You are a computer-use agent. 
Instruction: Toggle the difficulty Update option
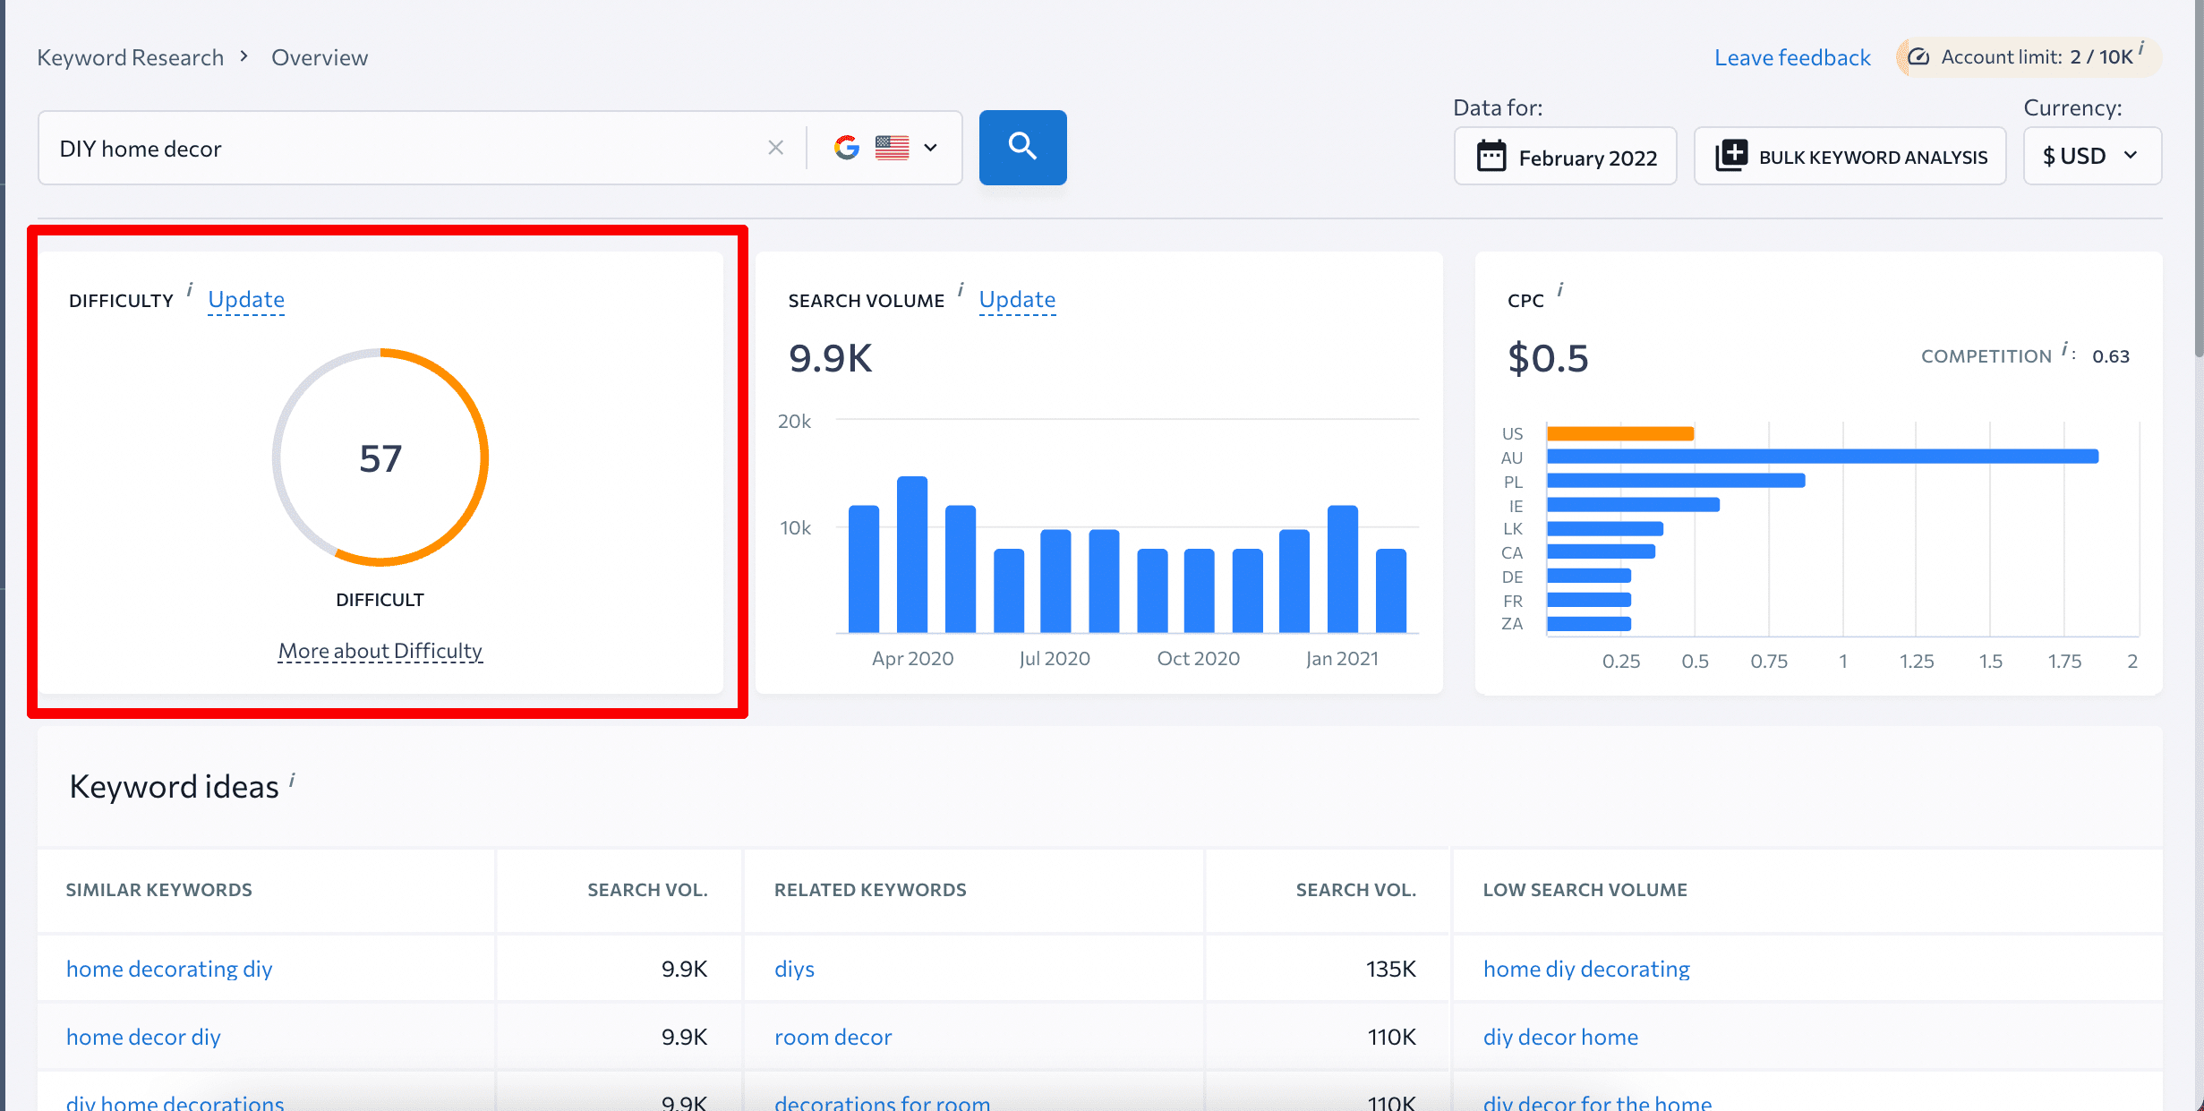click(246, 297)
